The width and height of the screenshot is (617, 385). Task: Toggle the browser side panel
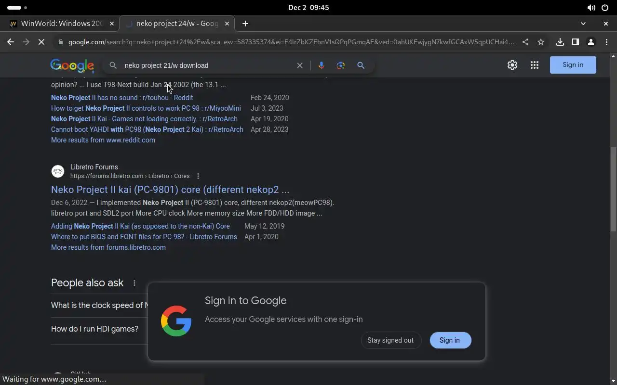(x=575, y=42)
